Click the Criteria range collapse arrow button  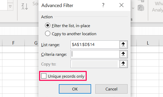[x=123, y=54]
